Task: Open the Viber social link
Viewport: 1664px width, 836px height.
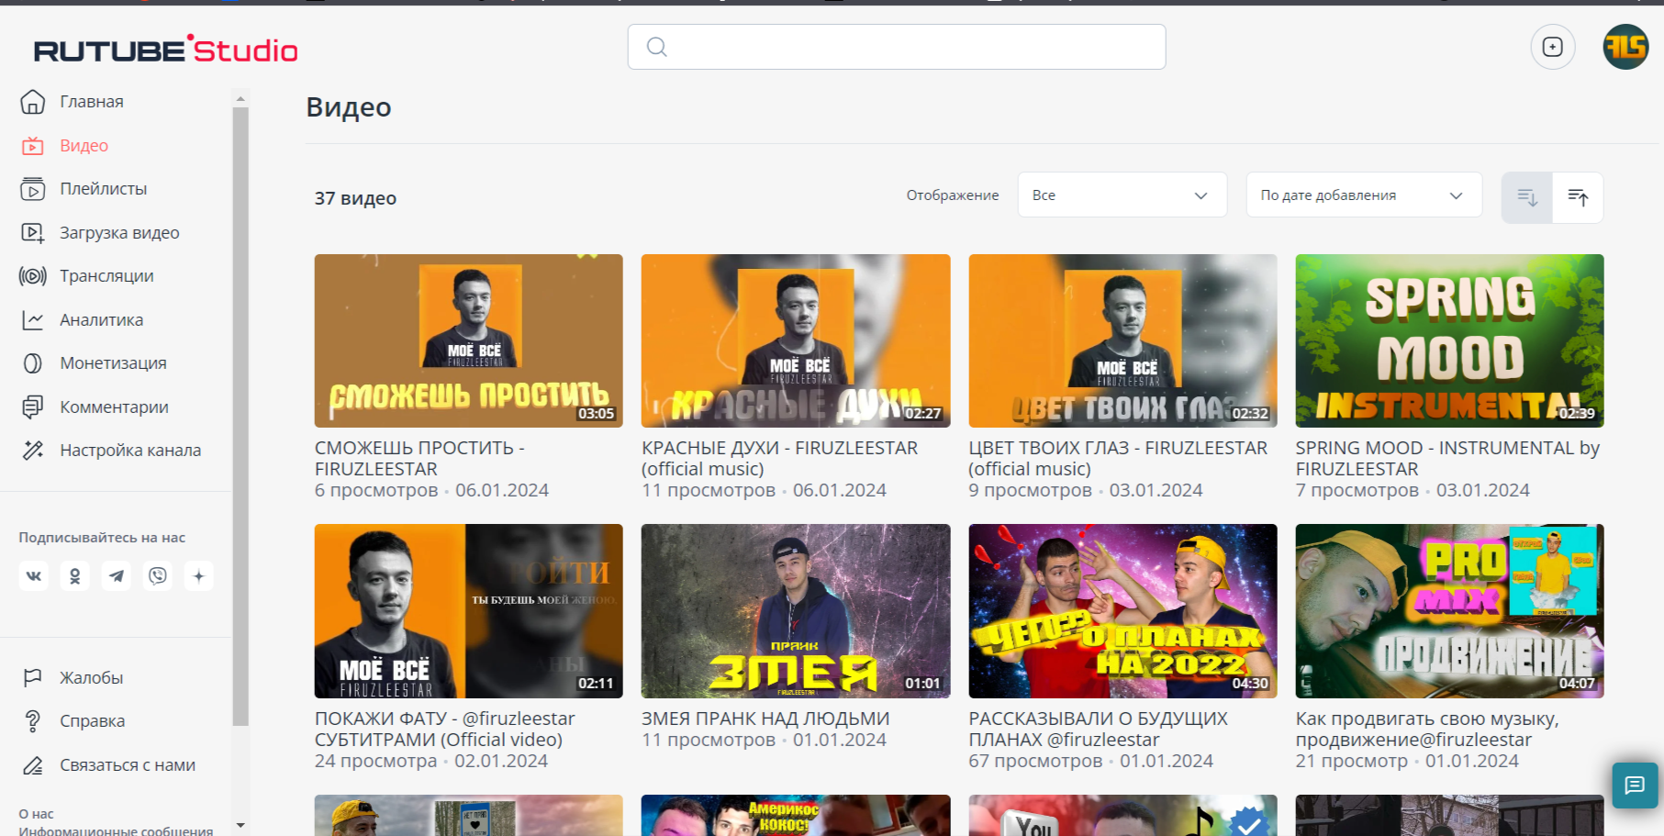Action: point(158,576)
